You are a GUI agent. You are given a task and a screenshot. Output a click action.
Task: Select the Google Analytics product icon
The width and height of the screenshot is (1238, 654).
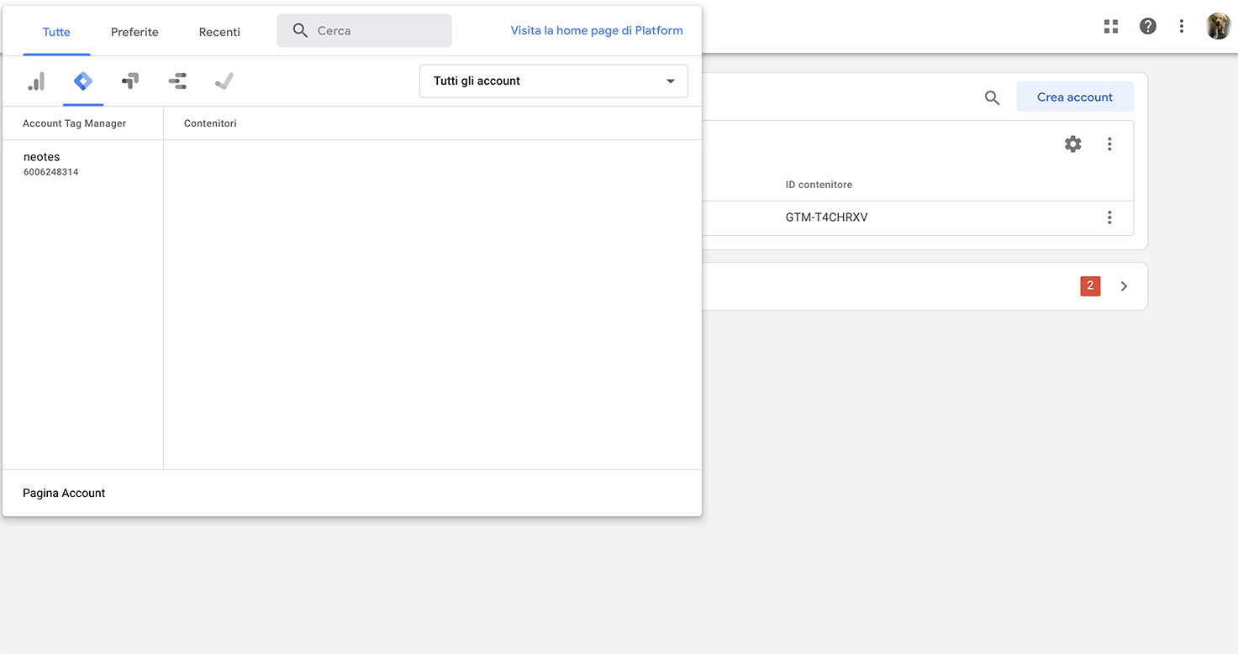click(36, 81)
